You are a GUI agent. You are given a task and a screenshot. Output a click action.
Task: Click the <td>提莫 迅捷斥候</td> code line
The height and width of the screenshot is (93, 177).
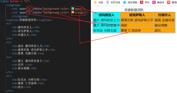pos(28,53)
